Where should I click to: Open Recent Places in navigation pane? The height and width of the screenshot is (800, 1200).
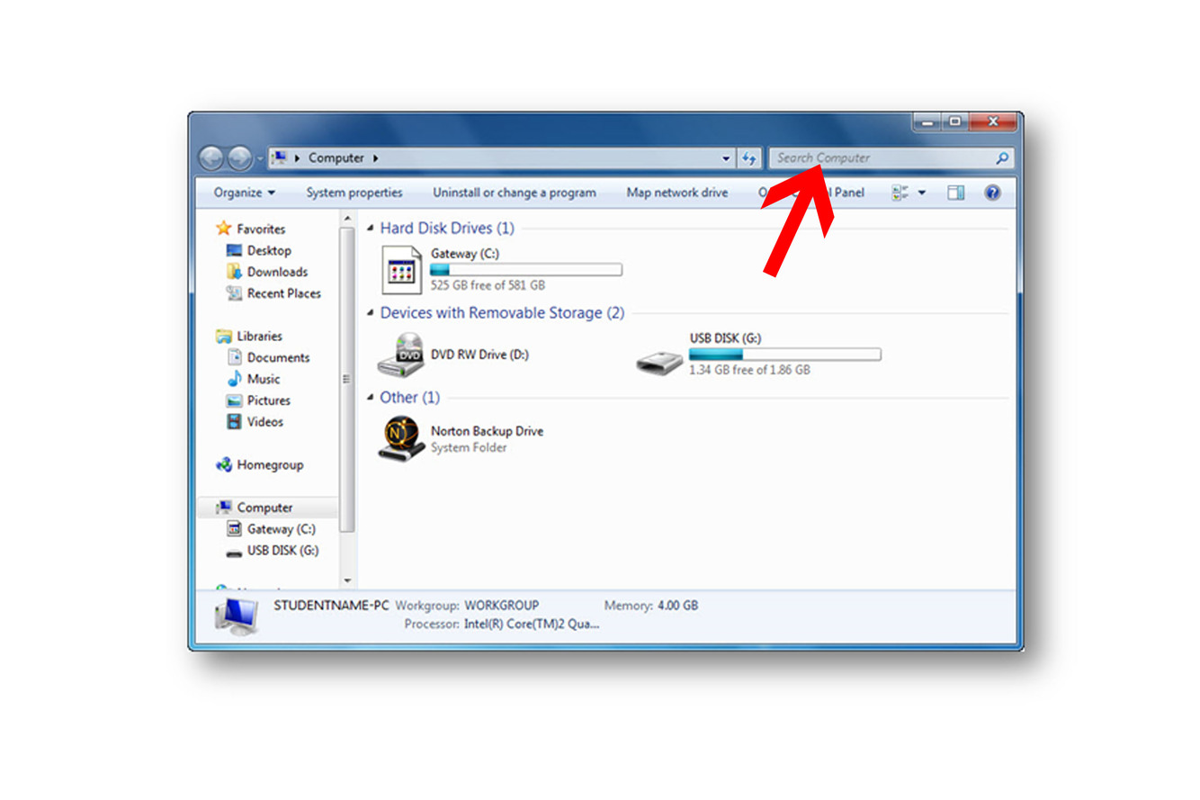[284, 293]
